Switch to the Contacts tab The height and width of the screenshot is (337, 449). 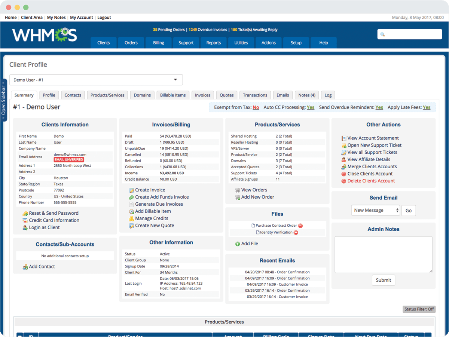[x=73, y=95]
